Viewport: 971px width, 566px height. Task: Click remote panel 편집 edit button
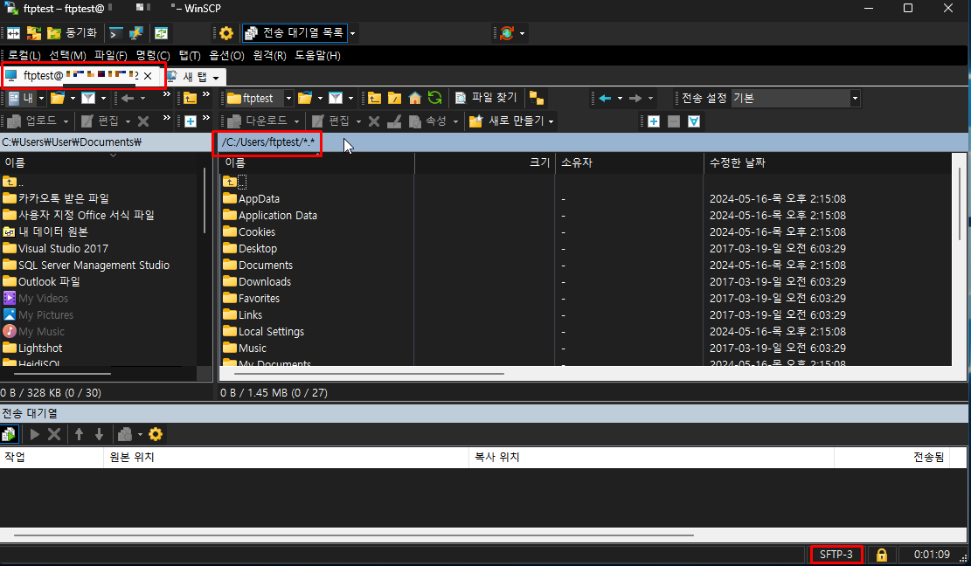[331, 121]
